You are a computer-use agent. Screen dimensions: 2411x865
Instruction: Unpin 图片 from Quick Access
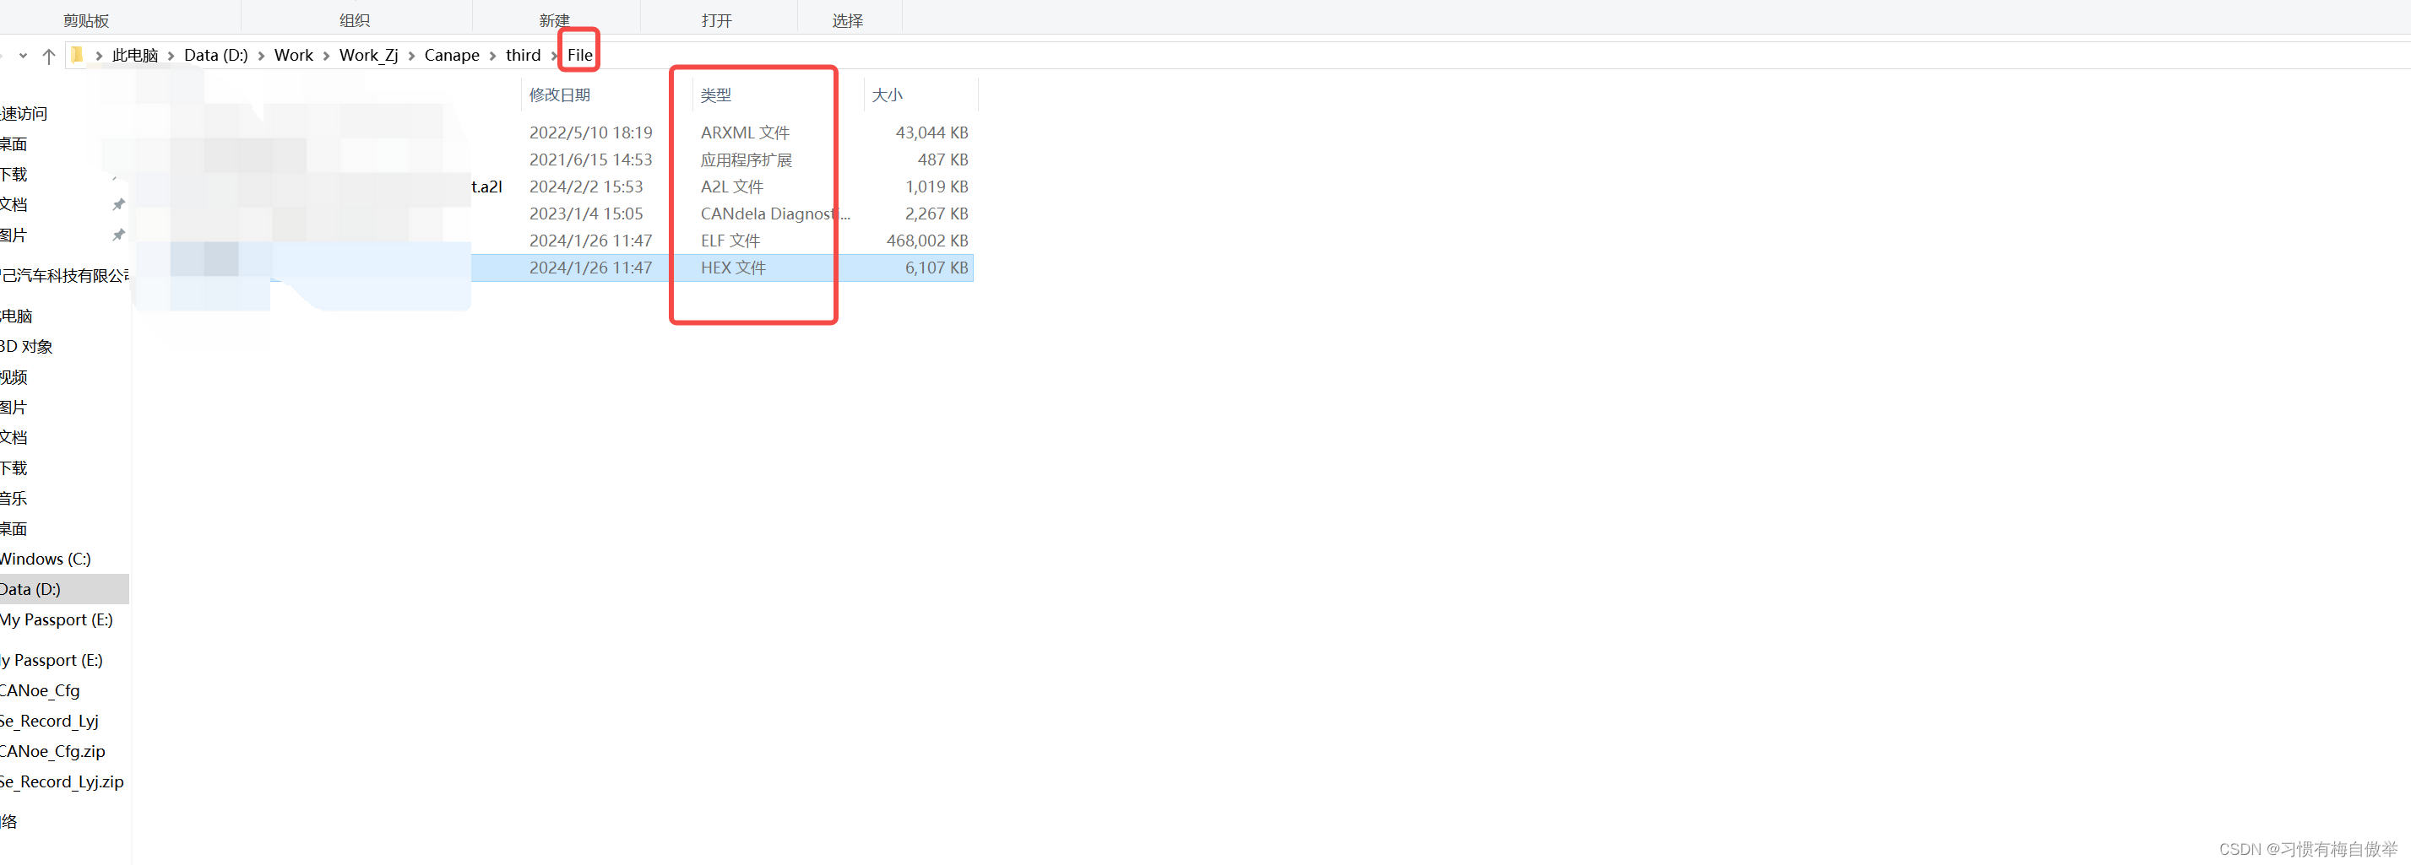tap(119, 235)
